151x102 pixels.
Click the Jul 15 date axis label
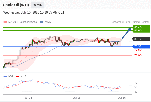point(77,98)
